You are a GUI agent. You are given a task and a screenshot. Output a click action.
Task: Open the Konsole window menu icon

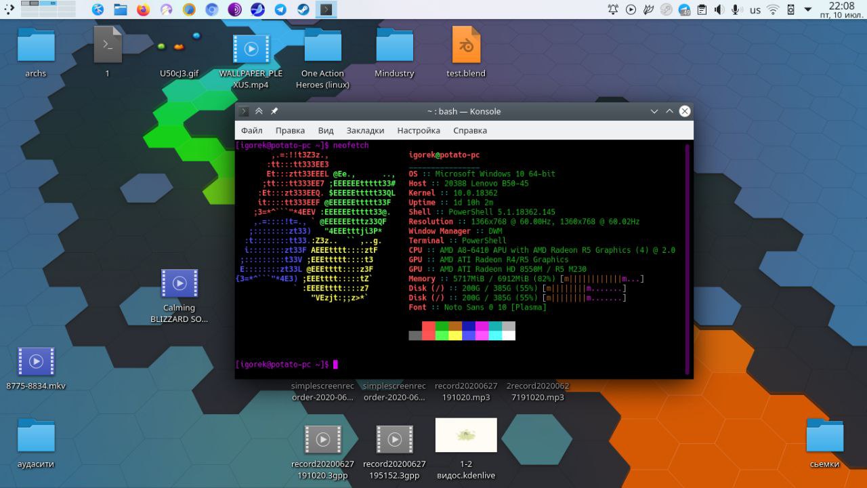tap(244, 111)
